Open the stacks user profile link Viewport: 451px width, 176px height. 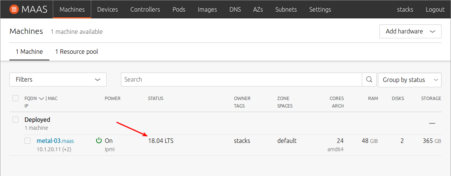[x=405, y=9]
